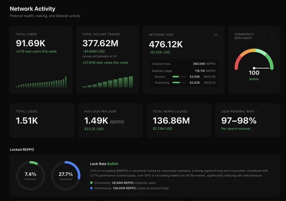Click '+21.91M new votes this week'

(105, 62)
